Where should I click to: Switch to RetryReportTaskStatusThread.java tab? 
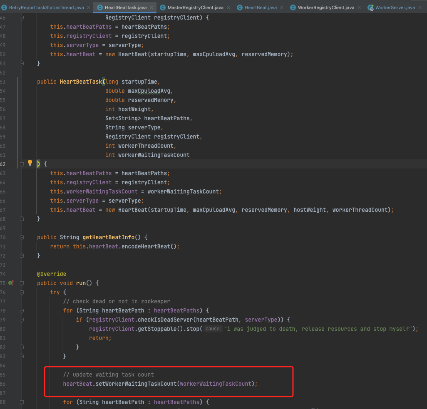click(x=46, y=7)
